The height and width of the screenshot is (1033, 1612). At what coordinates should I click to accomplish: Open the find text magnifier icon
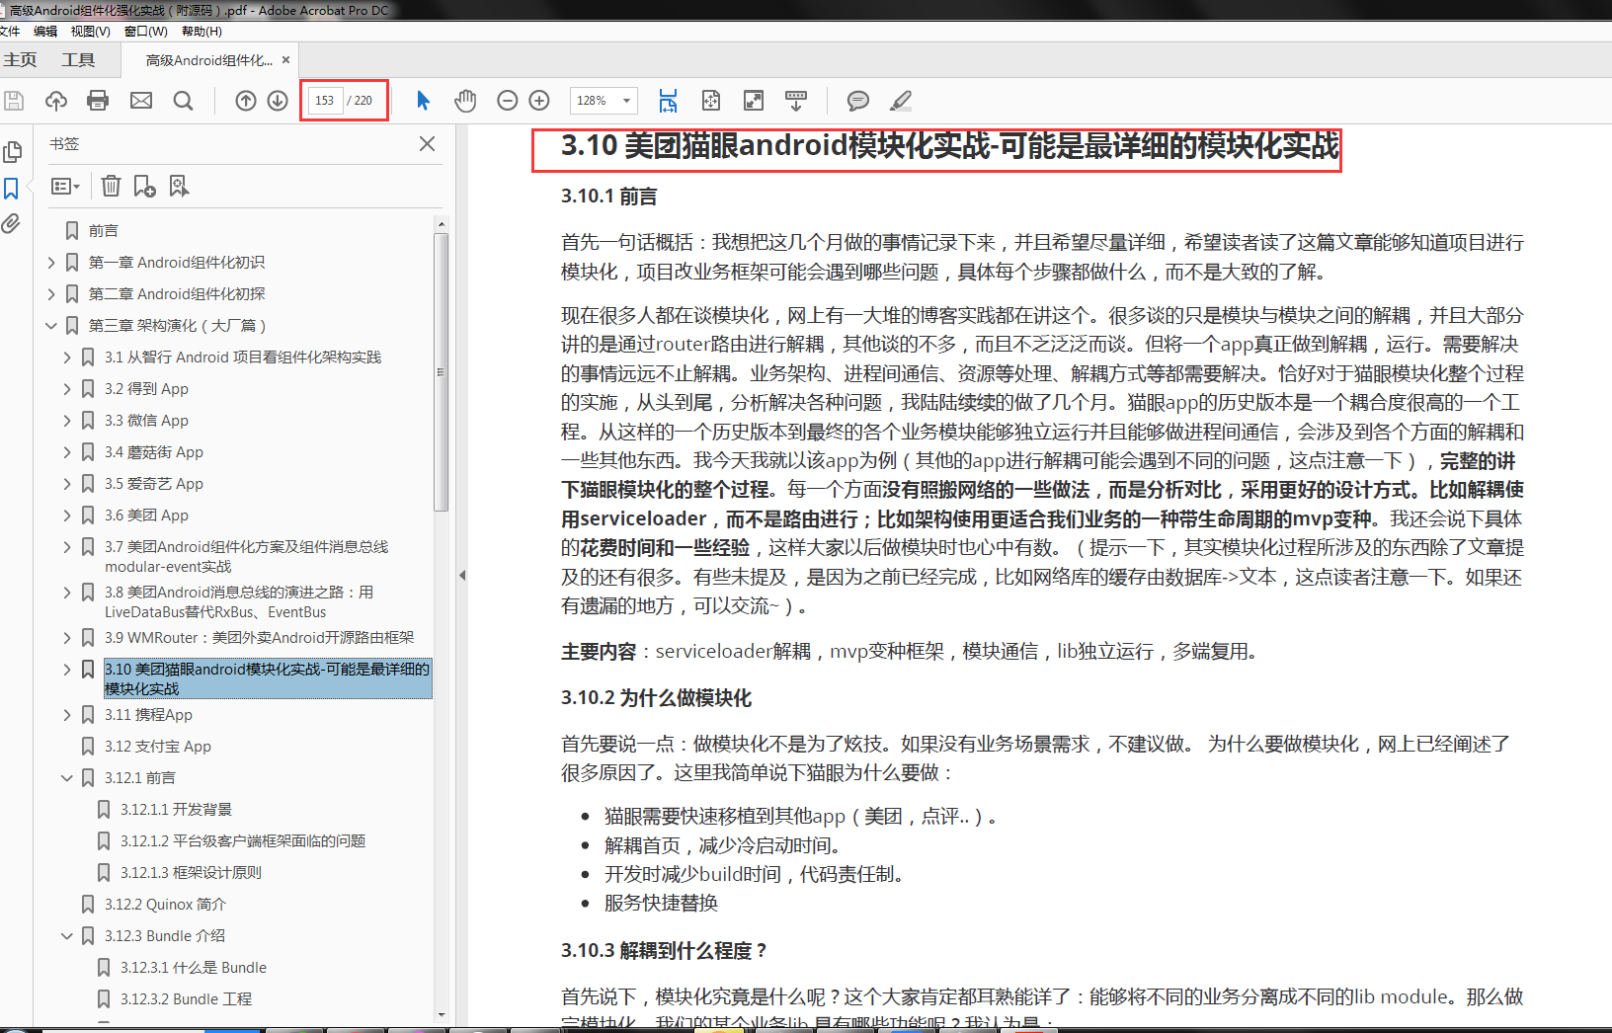pos(183,100)
